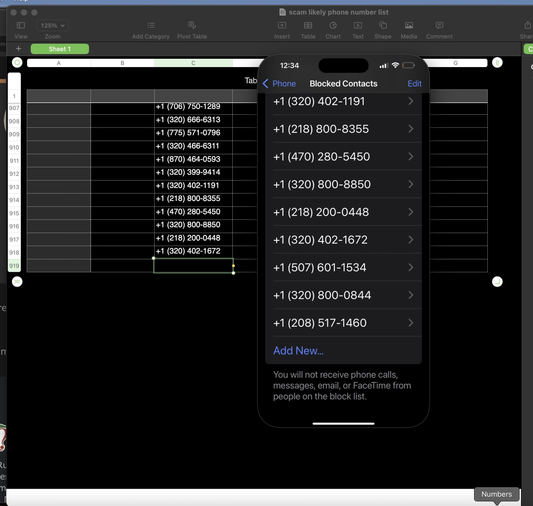This screenshot has height=506, width=533.
Task: Click the Insert toolbar icon
Action: click(x=282, y=25)
